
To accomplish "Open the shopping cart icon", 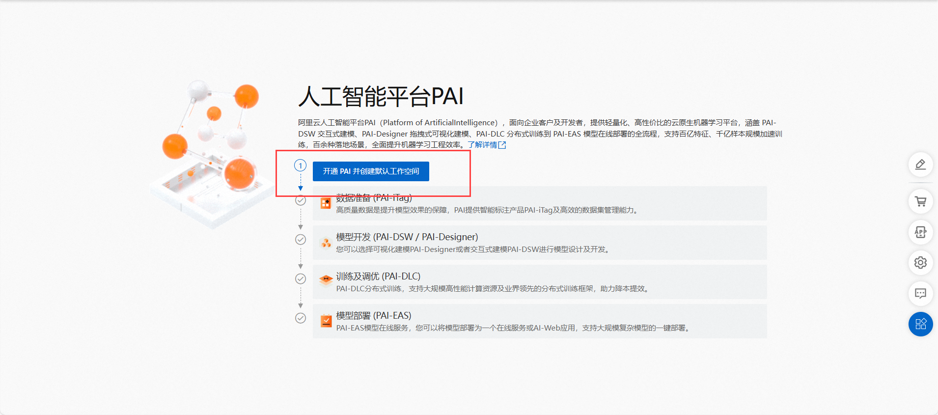I will pos(920,201).
